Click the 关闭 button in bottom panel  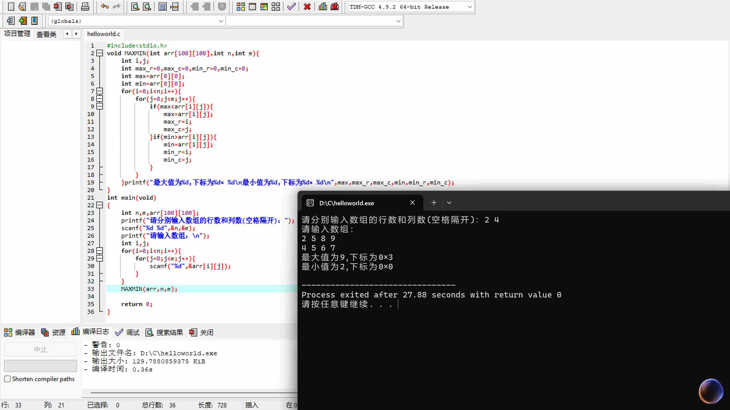(202, 332)
